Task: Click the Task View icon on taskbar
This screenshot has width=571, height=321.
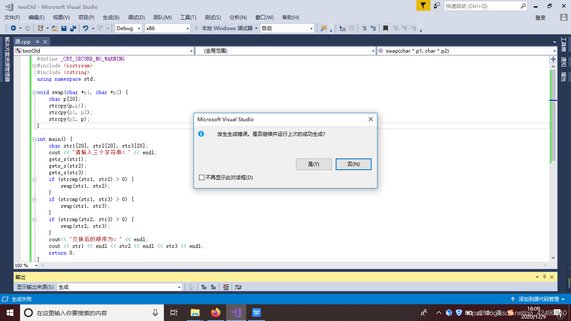Action: click(174, 312)
